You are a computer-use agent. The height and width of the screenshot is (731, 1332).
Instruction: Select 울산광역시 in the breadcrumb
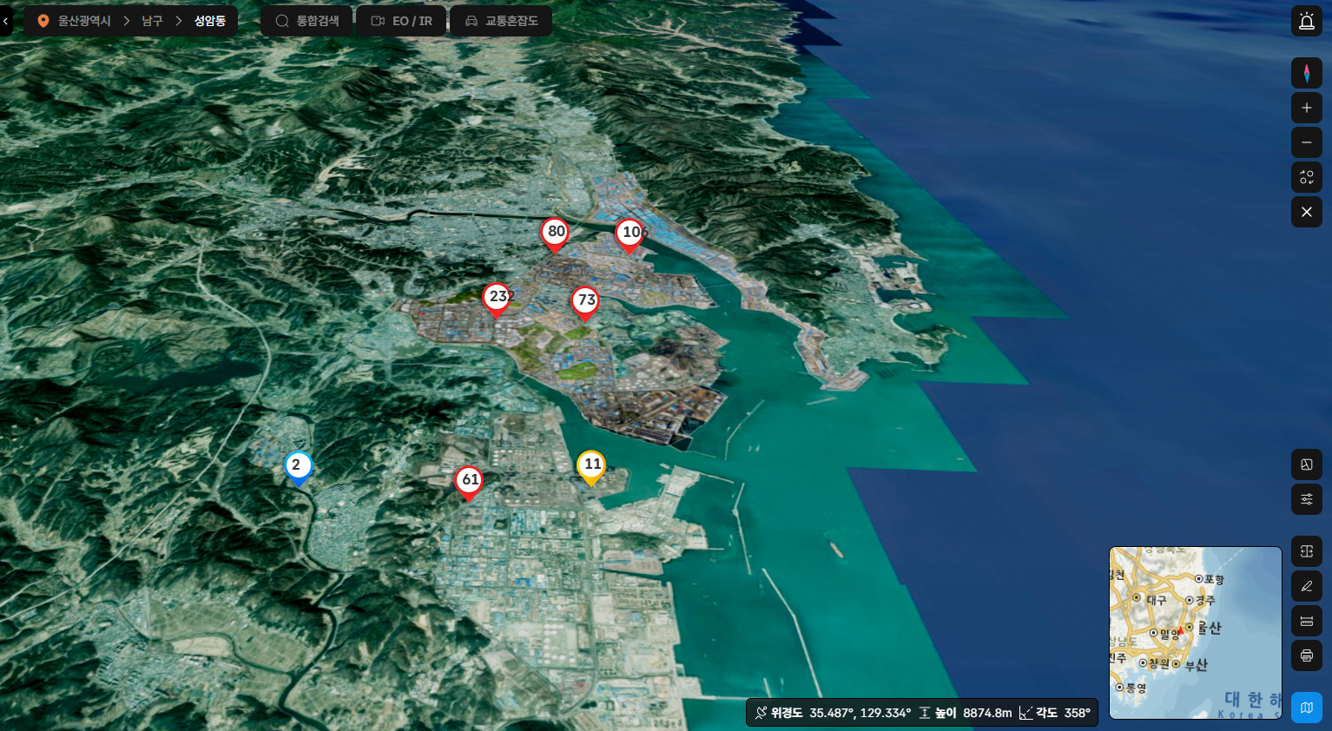(x=84, y=21)
